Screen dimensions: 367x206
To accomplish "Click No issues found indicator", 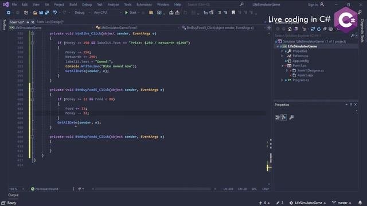I will coord(45,189).
